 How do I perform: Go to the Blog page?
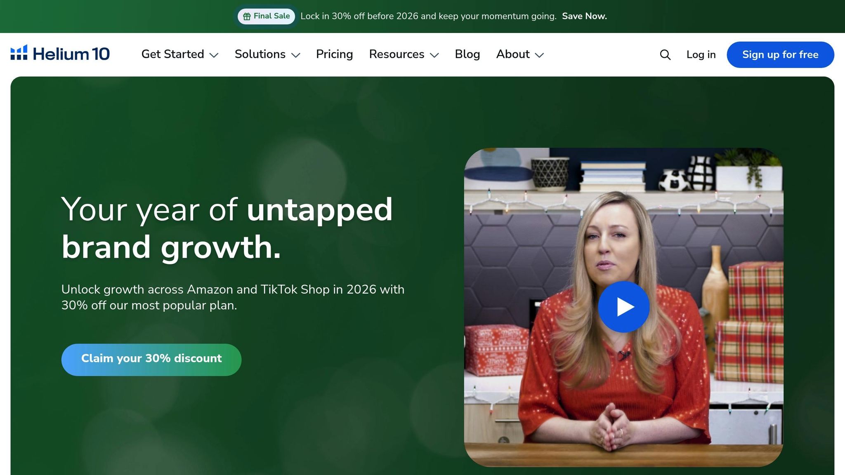[x=467, y=54]
